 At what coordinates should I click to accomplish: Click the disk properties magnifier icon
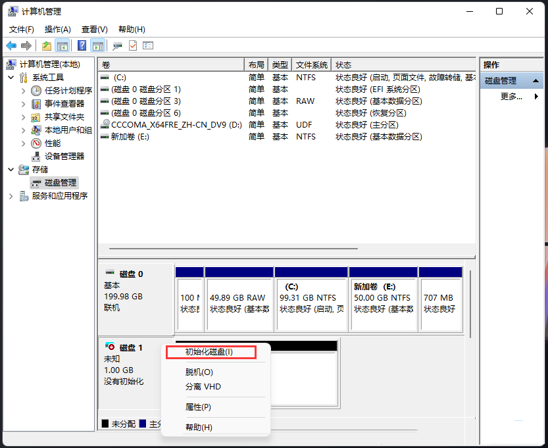click(117, 45)
